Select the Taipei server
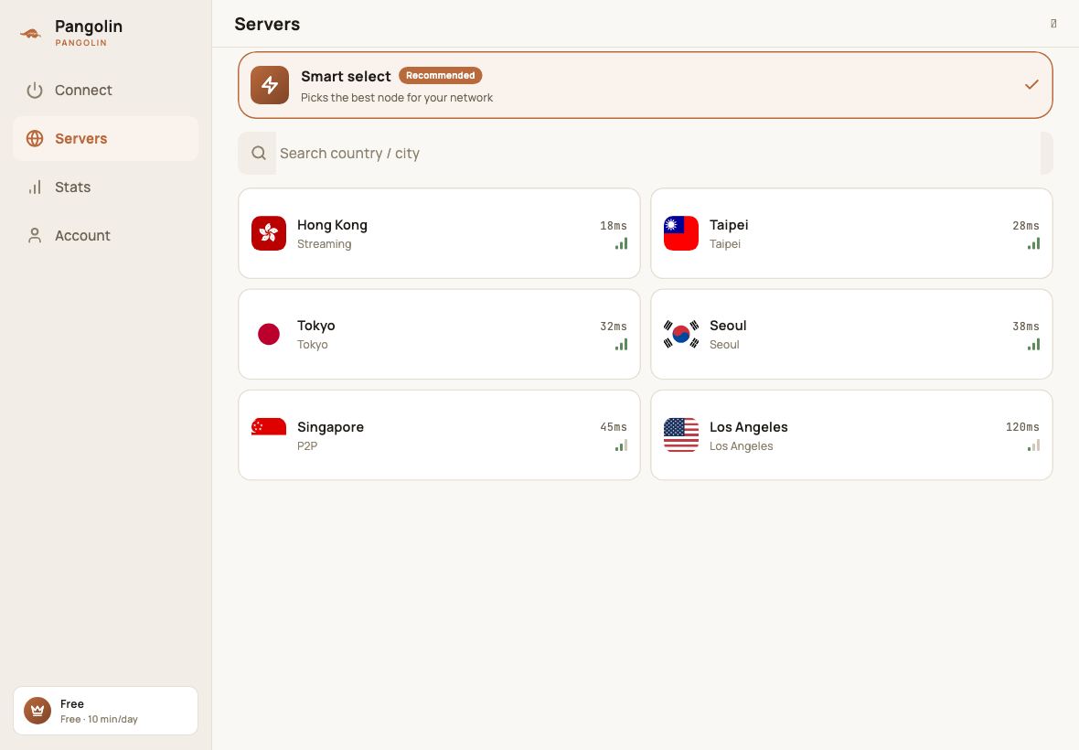Viewport: 1079px width, 750px height. click(x=851, y=233)
